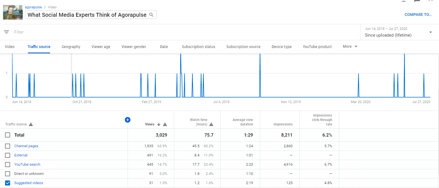Screen dimensions: 439x188
Task: Click the Jul 6, 2019 chart axis label
Action: (221, 102)
